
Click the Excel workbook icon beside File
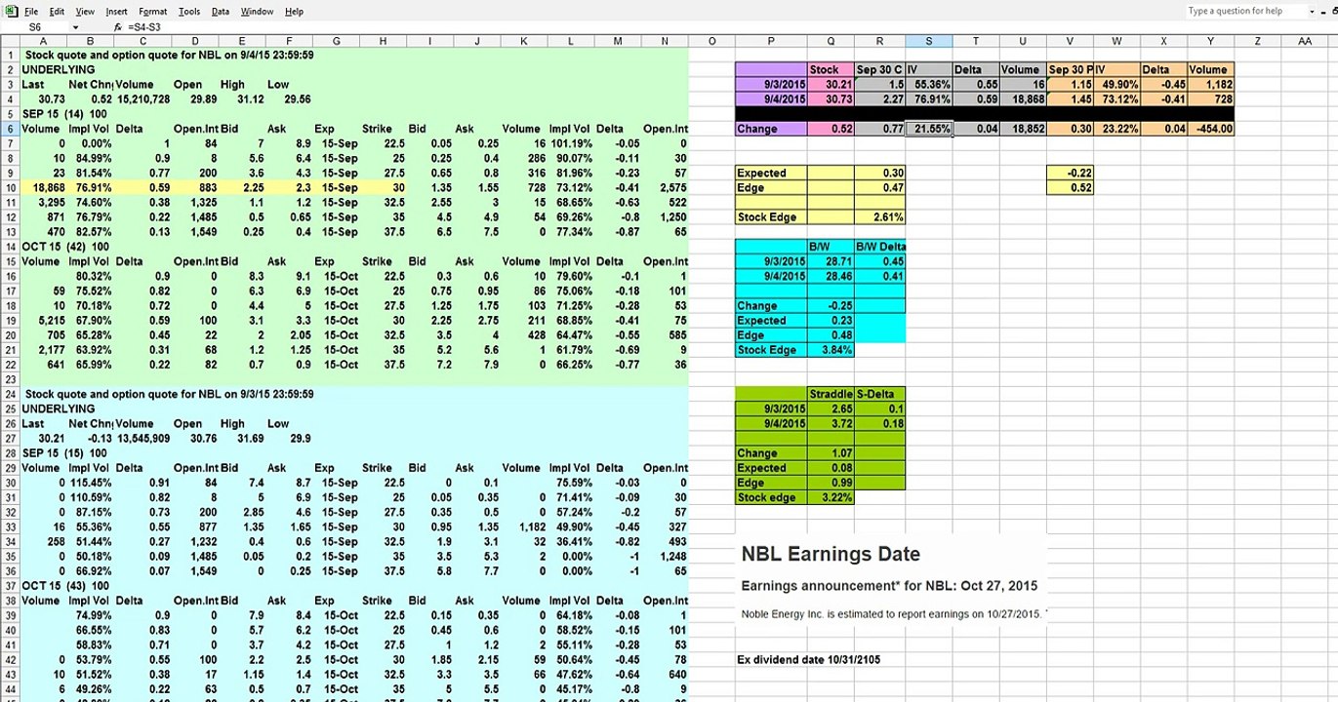[x=9, y=11]
